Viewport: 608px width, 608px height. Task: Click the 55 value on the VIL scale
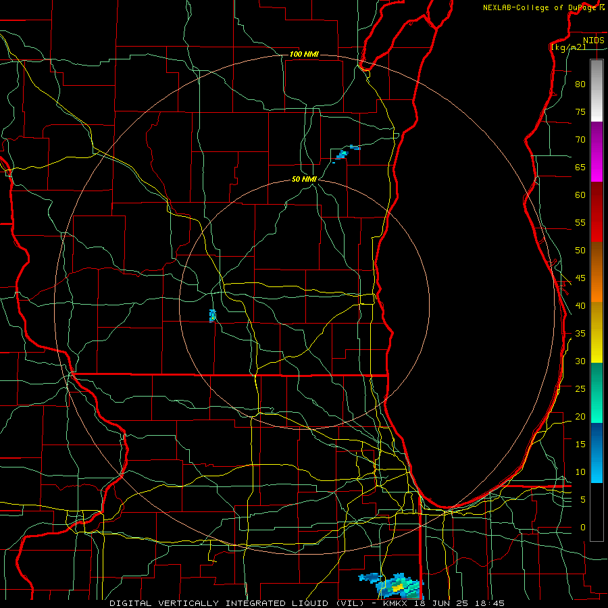point(580,222)
